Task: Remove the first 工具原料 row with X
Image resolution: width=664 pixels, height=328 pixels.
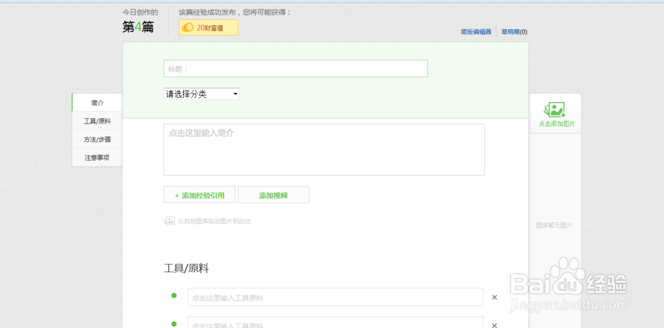Action: coord(494,297)
